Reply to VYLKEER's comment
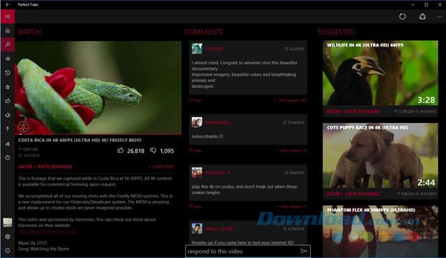Viewport: 446px width, 258px height. (195, 100)
